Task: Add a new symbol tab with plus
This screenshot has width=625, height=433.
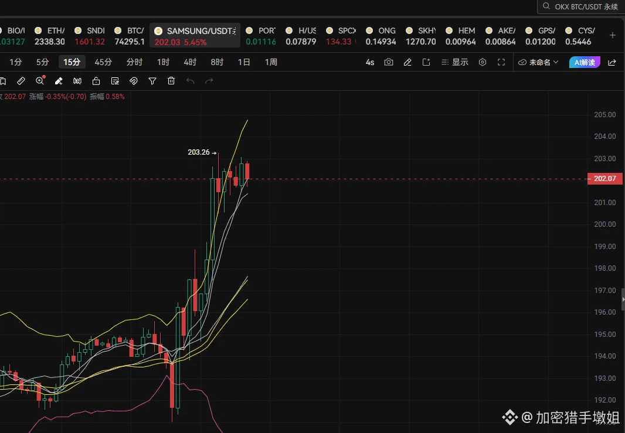Action: 613,36
